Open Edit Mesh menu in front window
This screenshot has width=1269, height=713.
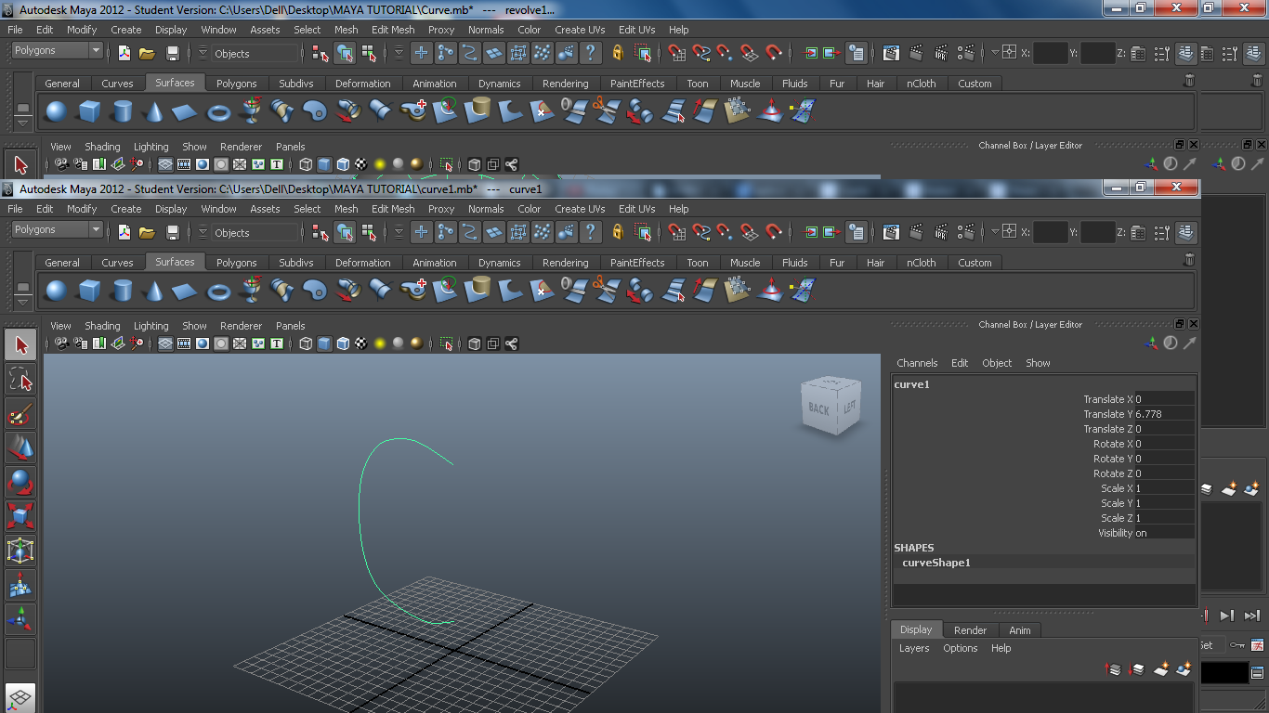click(x=393, y=209)
